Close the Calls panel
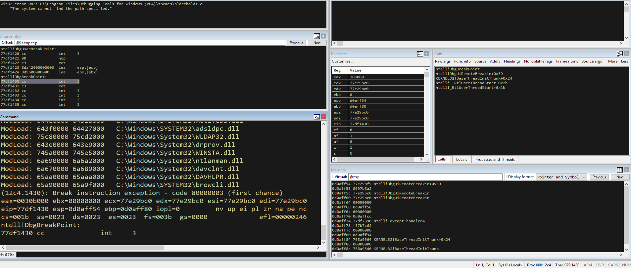 (x=626, y=54)
